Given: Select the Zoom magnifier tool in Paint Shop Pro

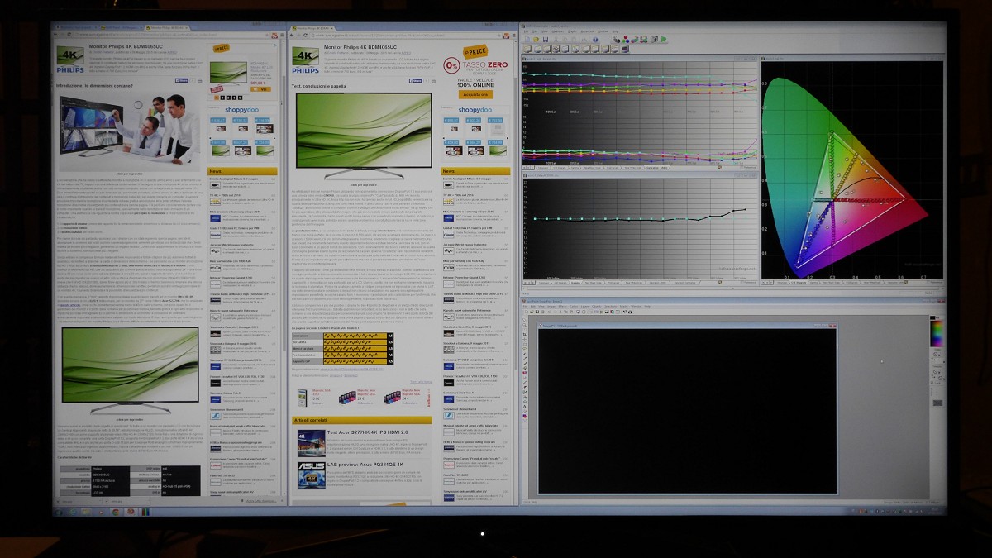Looking at the screenshot, I should coord(526,325).
